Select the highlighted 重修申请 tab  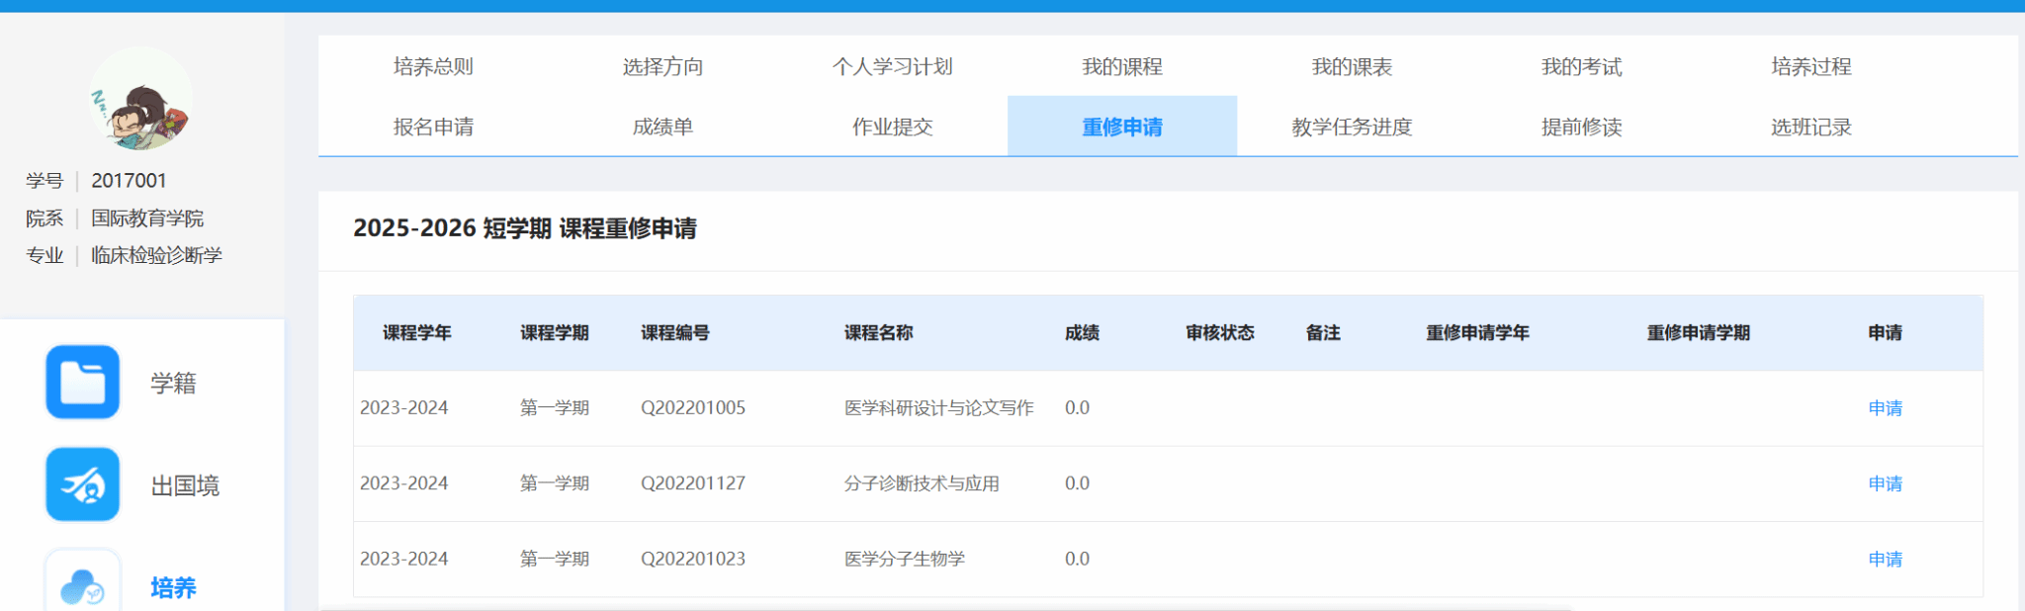coord(1121,127)
